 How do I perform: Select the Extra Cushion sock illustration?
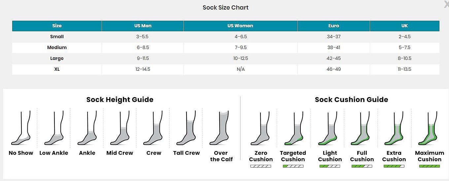394,128
